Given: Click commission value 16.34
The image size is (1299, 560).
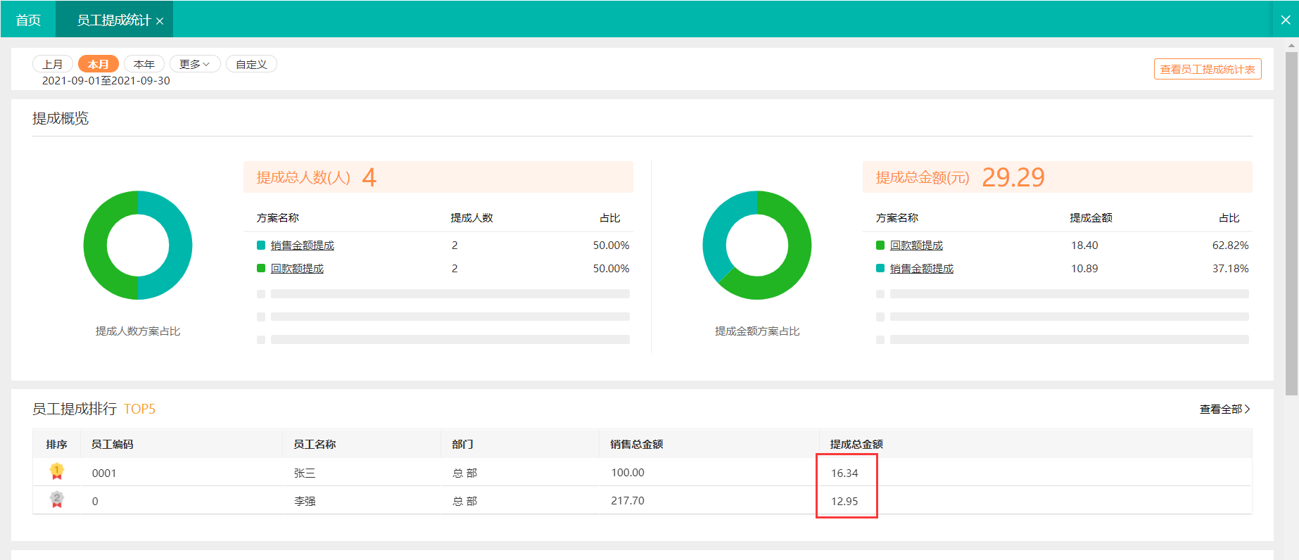Looking at the screenshot, I should [844, 473].
